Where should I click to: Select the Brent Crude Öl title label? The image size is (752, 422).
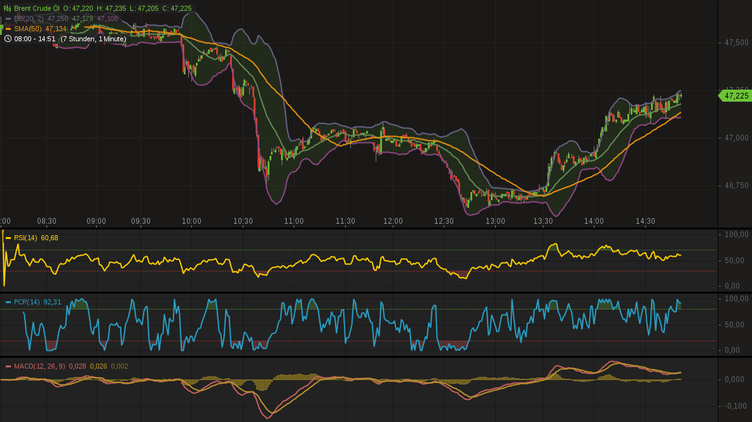[x=38, y=8]
